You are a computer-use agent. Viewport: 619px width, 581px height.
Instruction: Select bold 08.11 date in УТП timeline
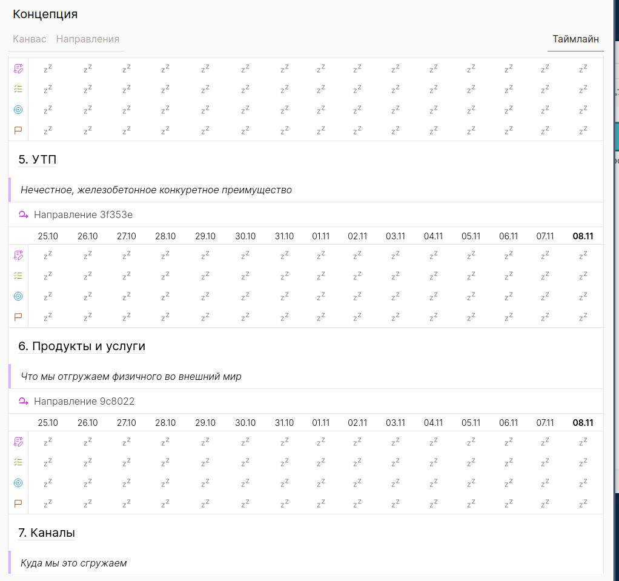pyautogui.click(x=583, y=236)
